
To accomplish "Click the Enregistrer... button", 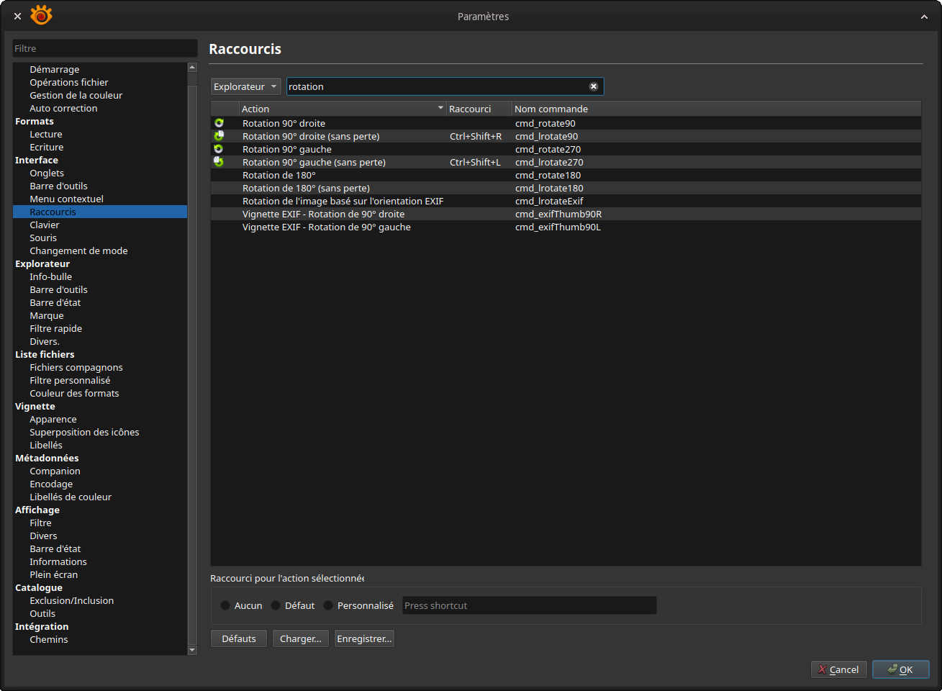I will [x=364, y=638].
